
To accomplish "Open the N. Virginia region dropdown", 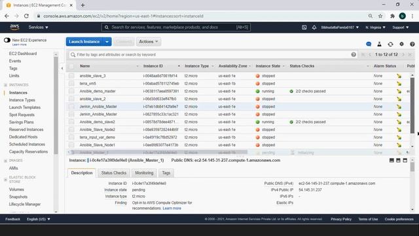I will click(375, 28).
